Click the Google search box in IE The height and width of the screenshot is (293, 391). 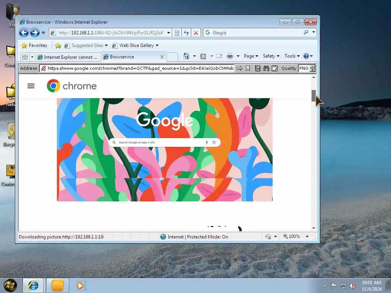coord(252,33)
